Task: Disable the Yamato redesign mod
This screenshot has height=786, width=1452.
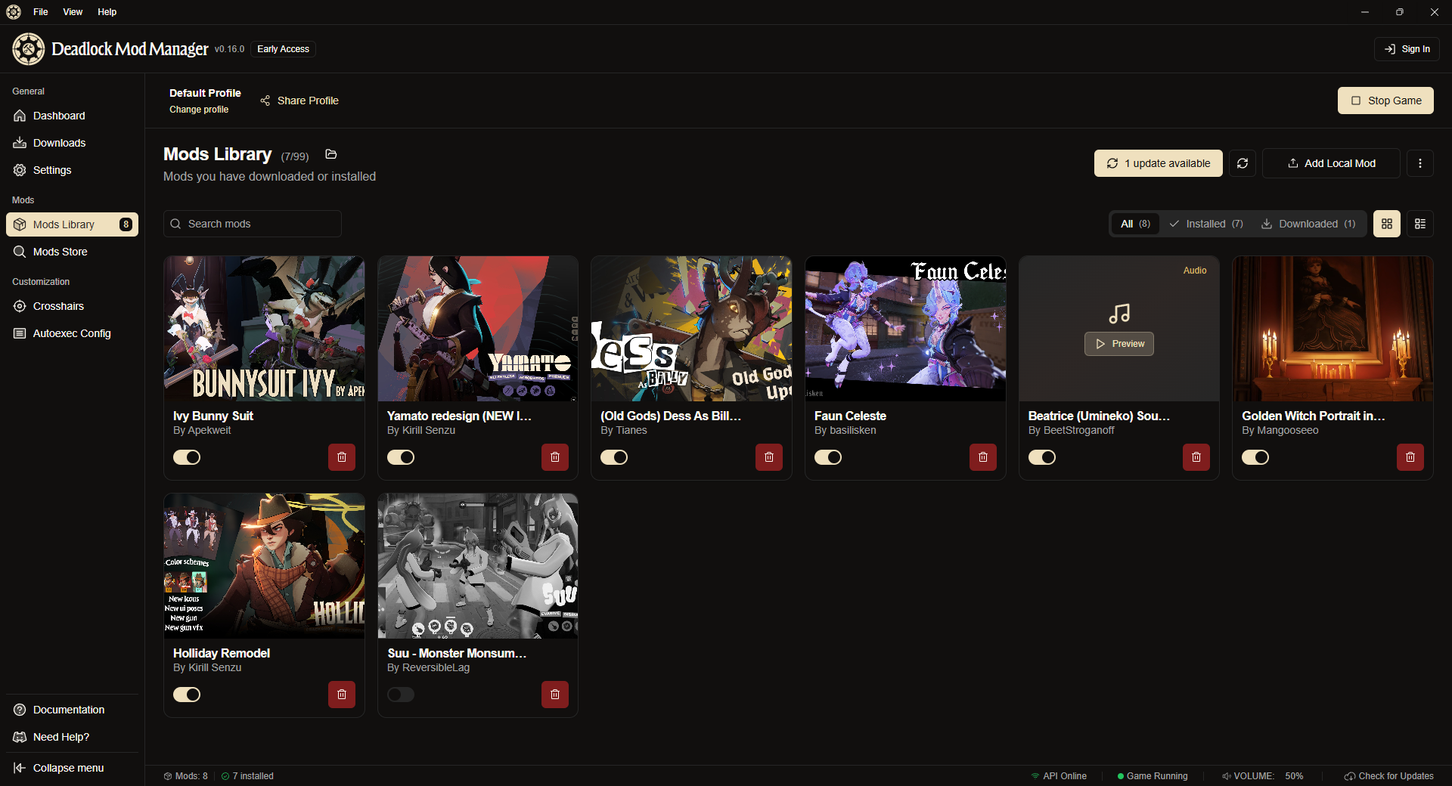Action: [401, 457]
